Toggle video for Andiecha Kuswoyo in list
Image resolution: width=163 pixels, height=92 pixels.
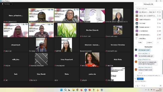point(160,35)
